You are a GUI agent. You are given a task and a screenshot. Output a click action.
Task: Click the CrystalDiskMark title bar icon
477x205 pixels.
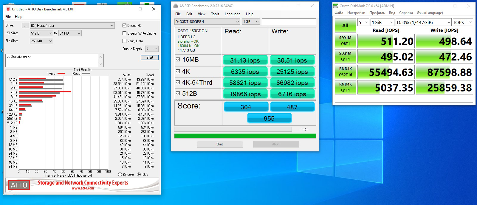[x=336, y=6]
